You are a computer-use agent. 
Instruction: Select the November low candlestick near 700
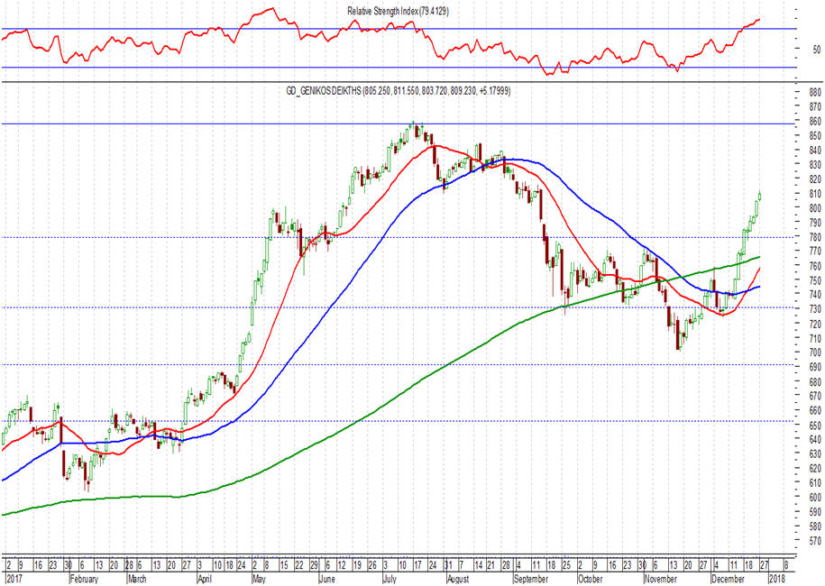point(678,333)
